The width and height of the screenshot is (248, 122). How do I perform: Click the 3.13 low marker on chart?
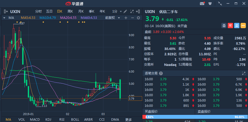pos(44,106)
